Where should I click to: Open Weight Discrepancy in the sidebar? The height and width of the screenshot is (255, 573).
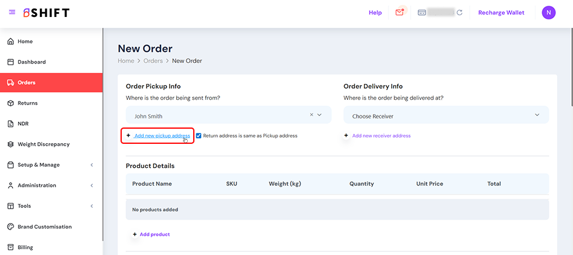tap(43, 144)
